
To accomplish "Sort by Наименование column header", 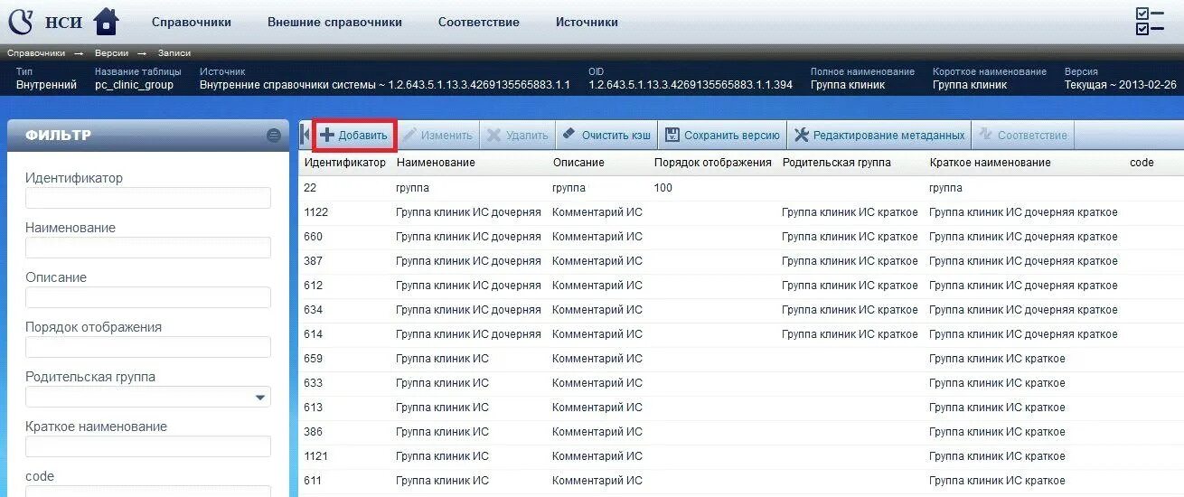I will click(436, 163).
